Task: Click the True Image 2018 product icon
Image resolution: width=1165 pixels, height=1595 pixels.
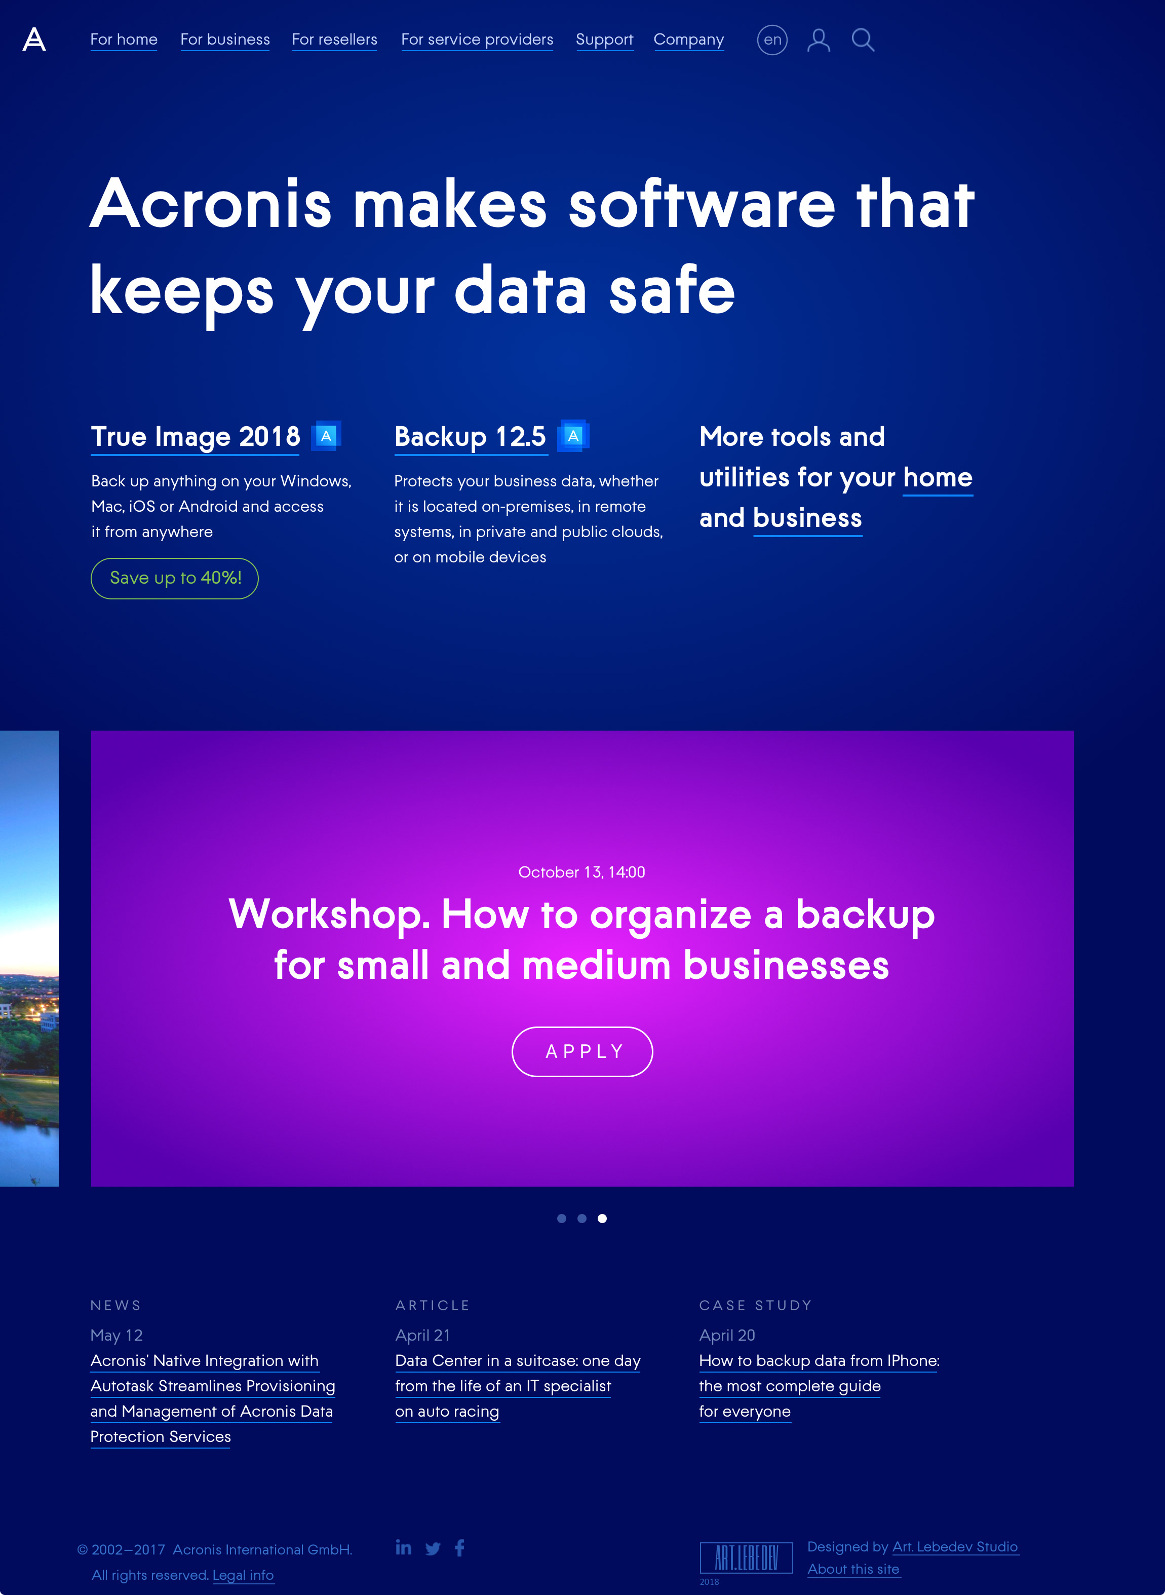Action: click(326, 436)
